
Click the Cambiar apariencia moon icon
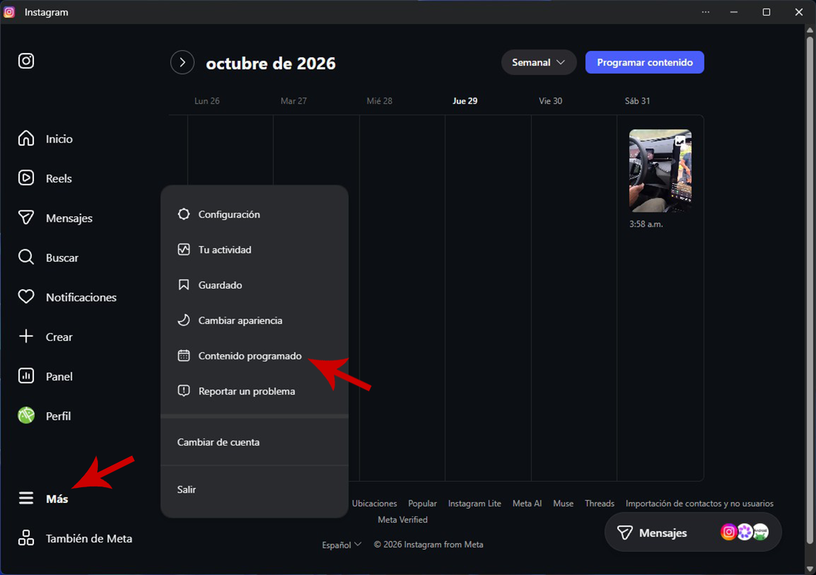(x=184, y=321)
